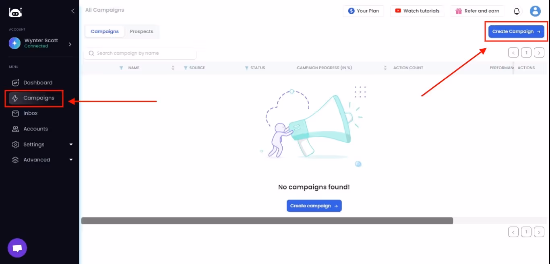Click the bot logo at the top left
This screenshot has width=550, height=264.
coord(15,12)
